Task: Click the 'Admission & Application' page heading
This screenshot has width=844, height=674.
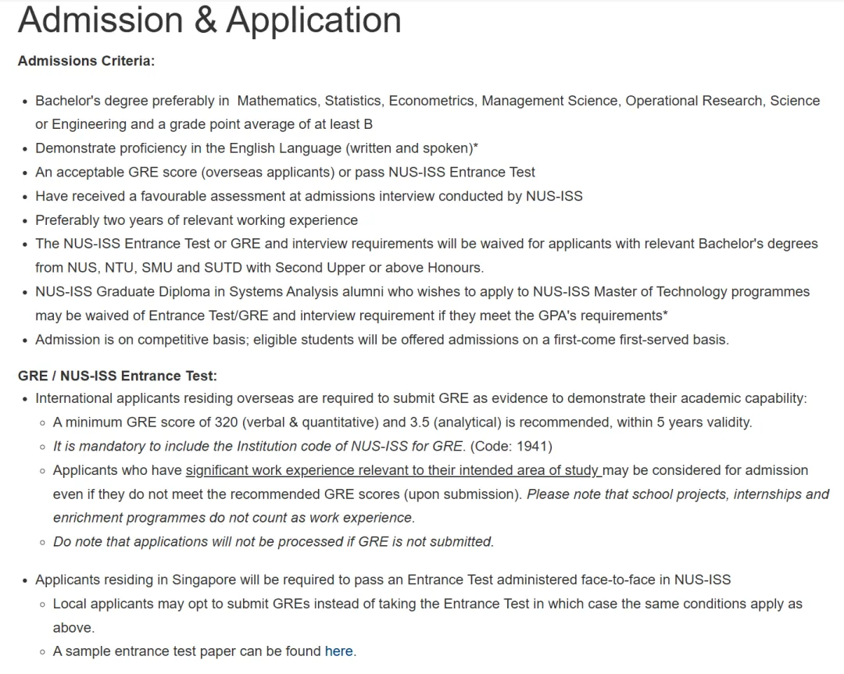Action: (209, 20)
